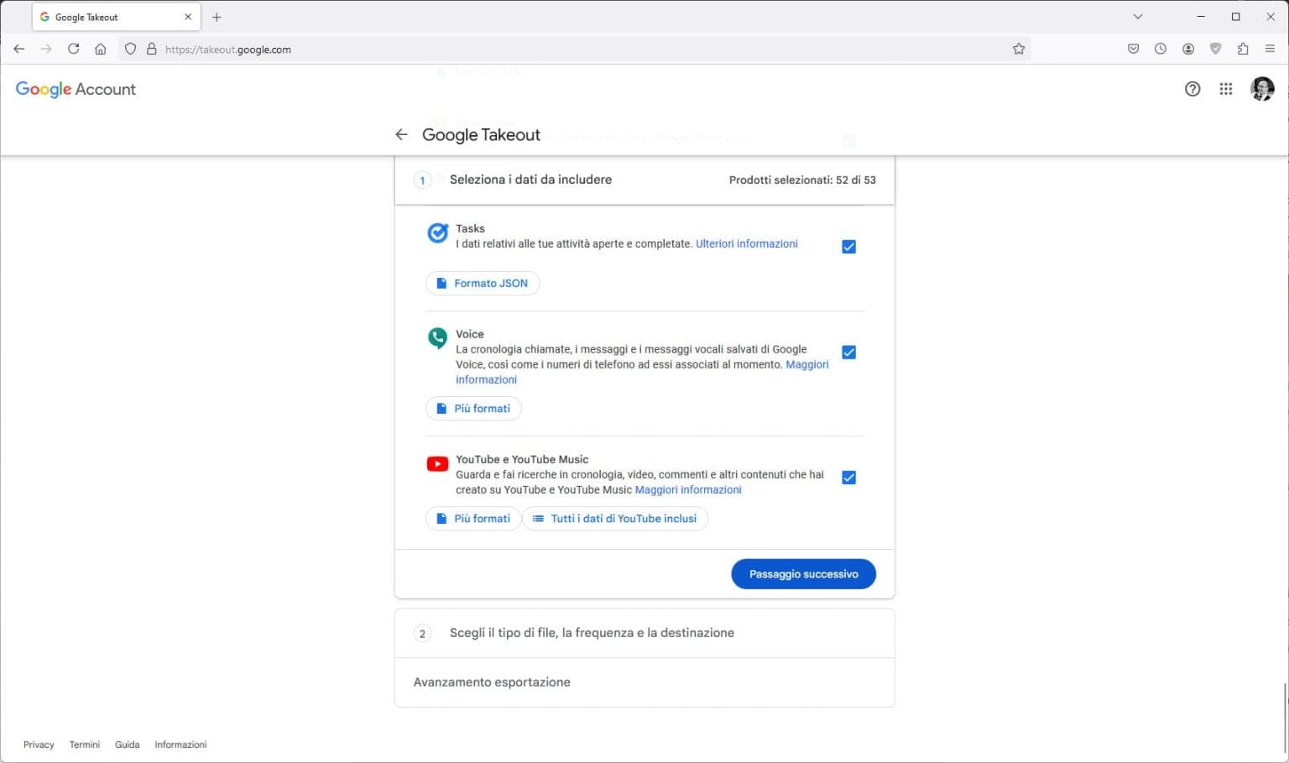
Task: Open a new browser tab
Action: pos(217,17)
